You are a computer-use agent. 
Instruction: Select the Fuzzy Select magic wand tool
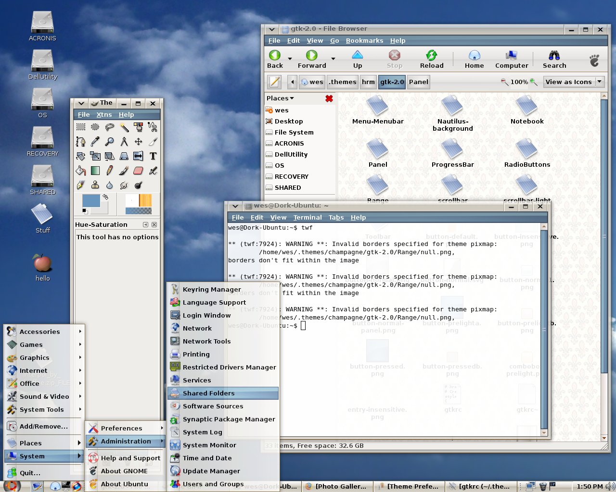coord(124,127)
